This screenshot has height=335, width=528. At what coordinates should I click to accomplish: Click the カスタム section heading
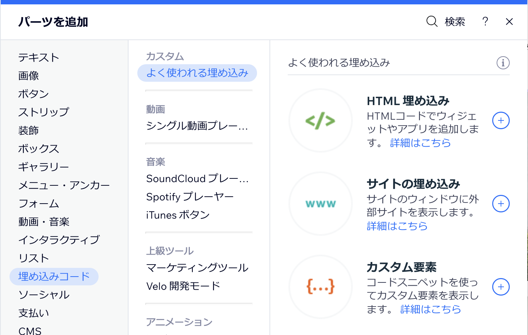click(x=165, y=57)
